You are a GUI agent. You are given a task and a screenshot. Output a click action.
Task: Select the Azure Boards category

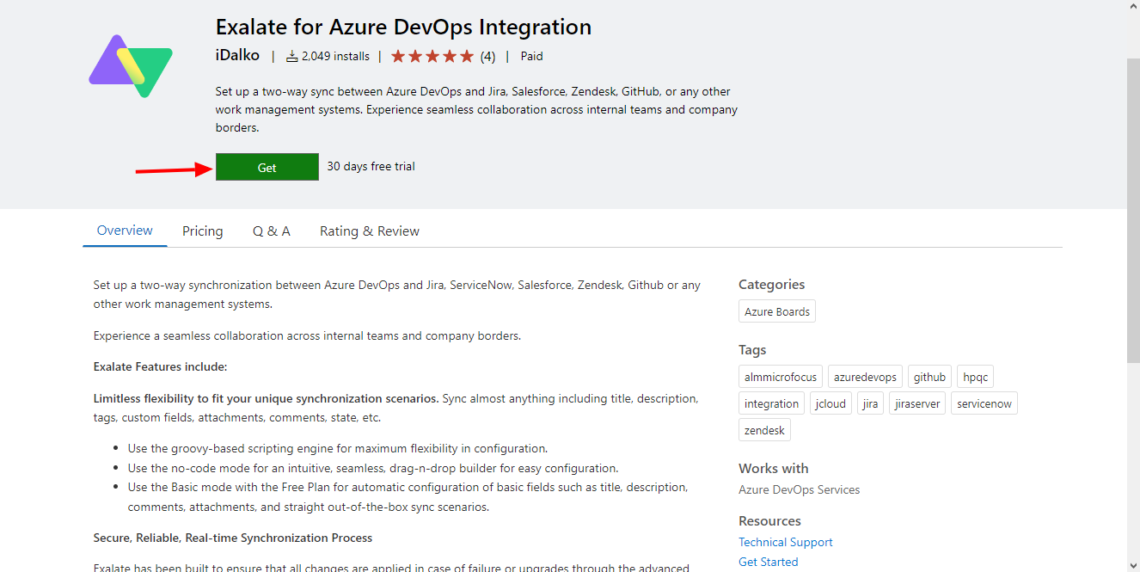click(x=777, y=311)
